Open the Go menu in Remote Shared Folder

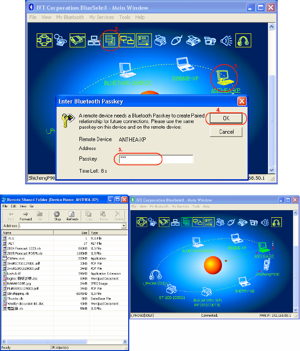[x=32, y=206]
